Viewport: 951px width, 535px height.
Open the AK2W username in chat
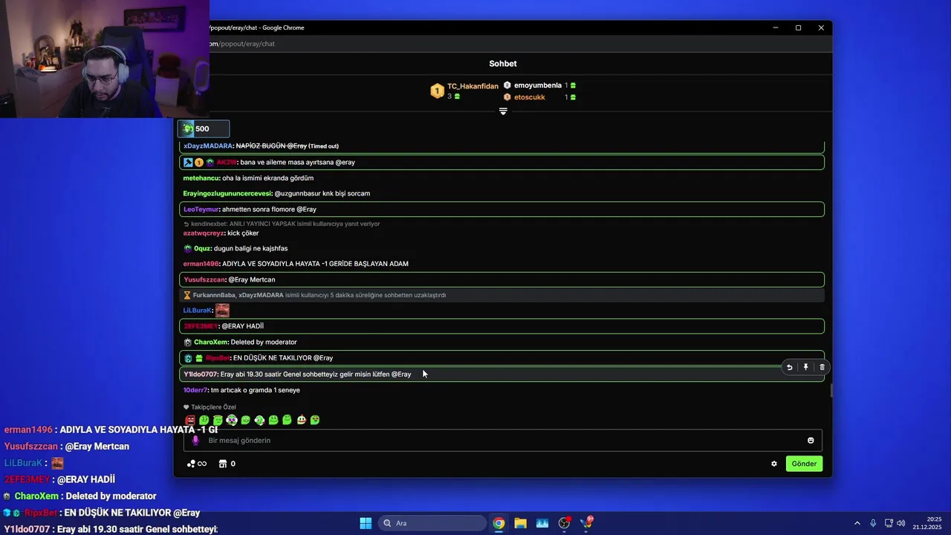(226, 163)
